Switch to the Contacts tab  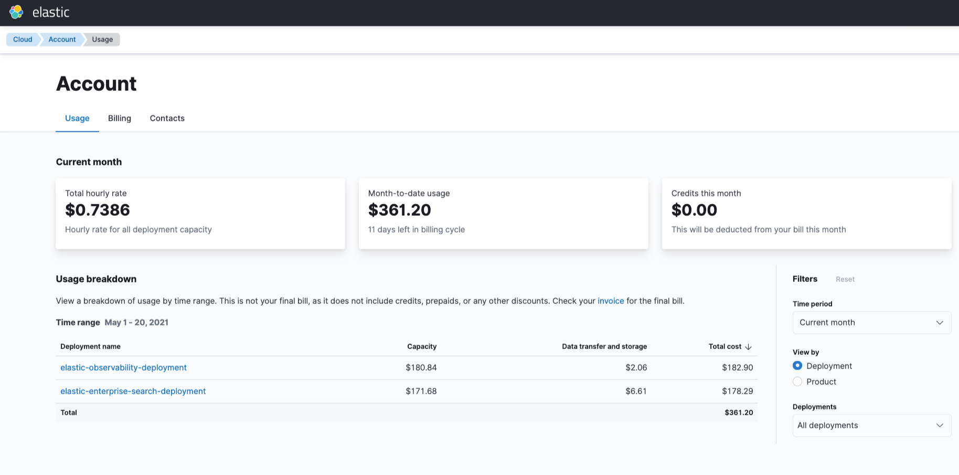coord(167,119)
